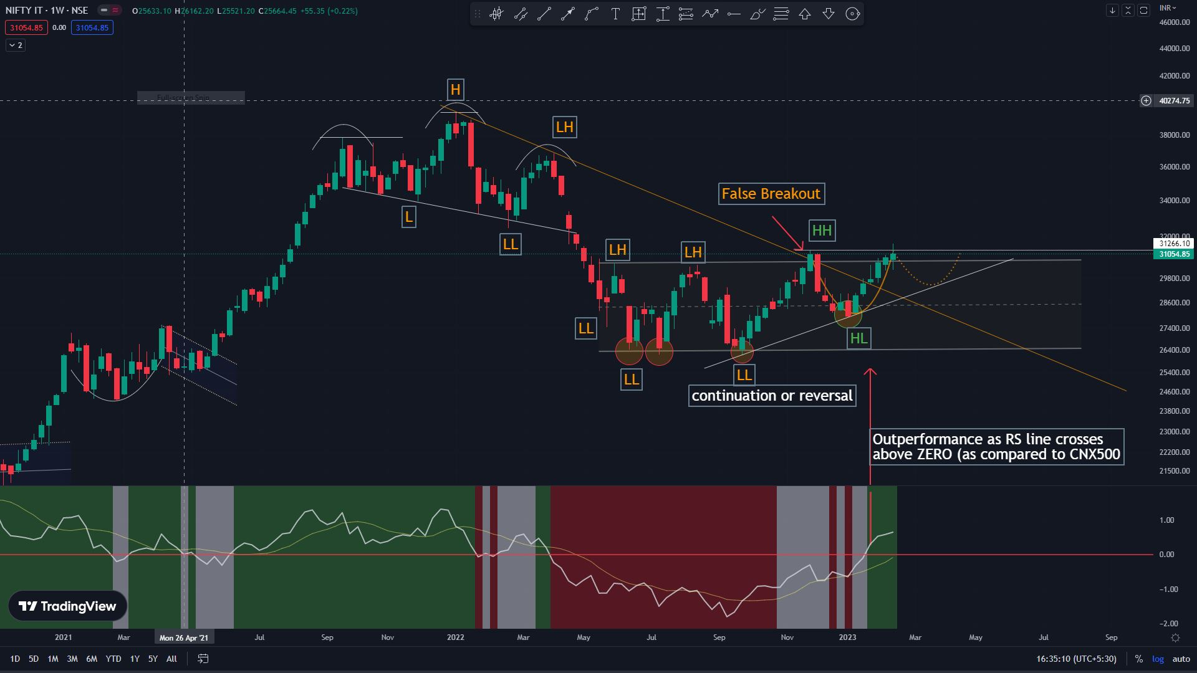Click the orange H label at peak
Viewport: 1197px width, 673px height.
tap(456, 90)
